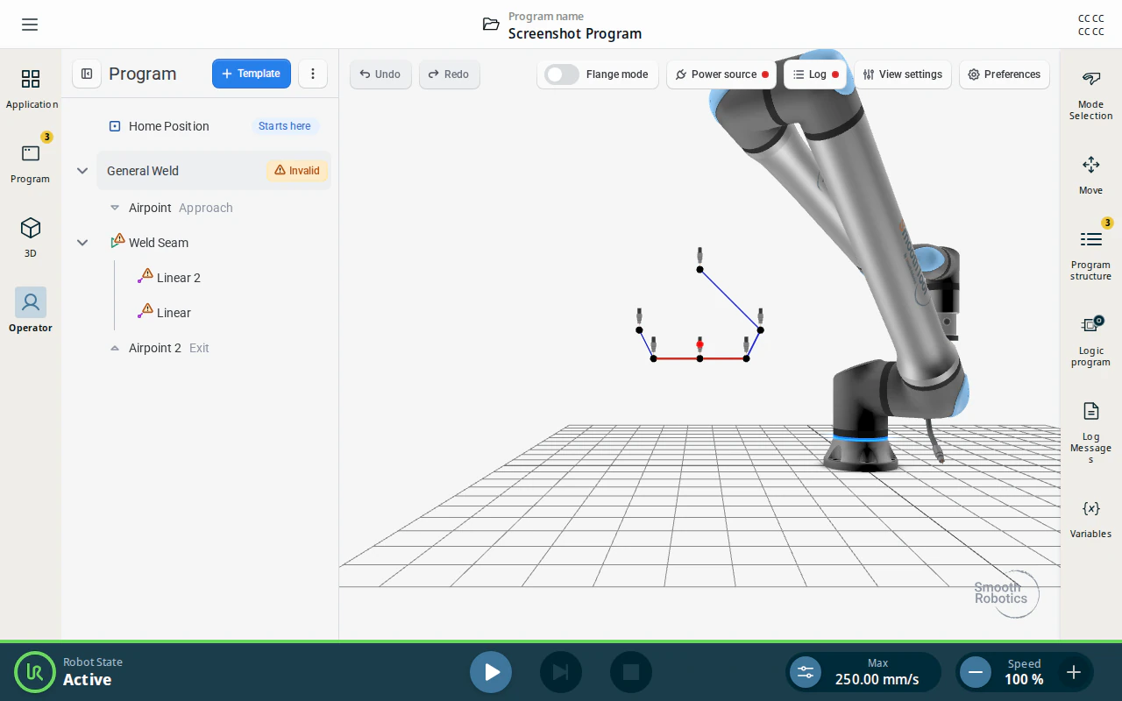Collapse the Program panel sidebar

coord(87,74)
